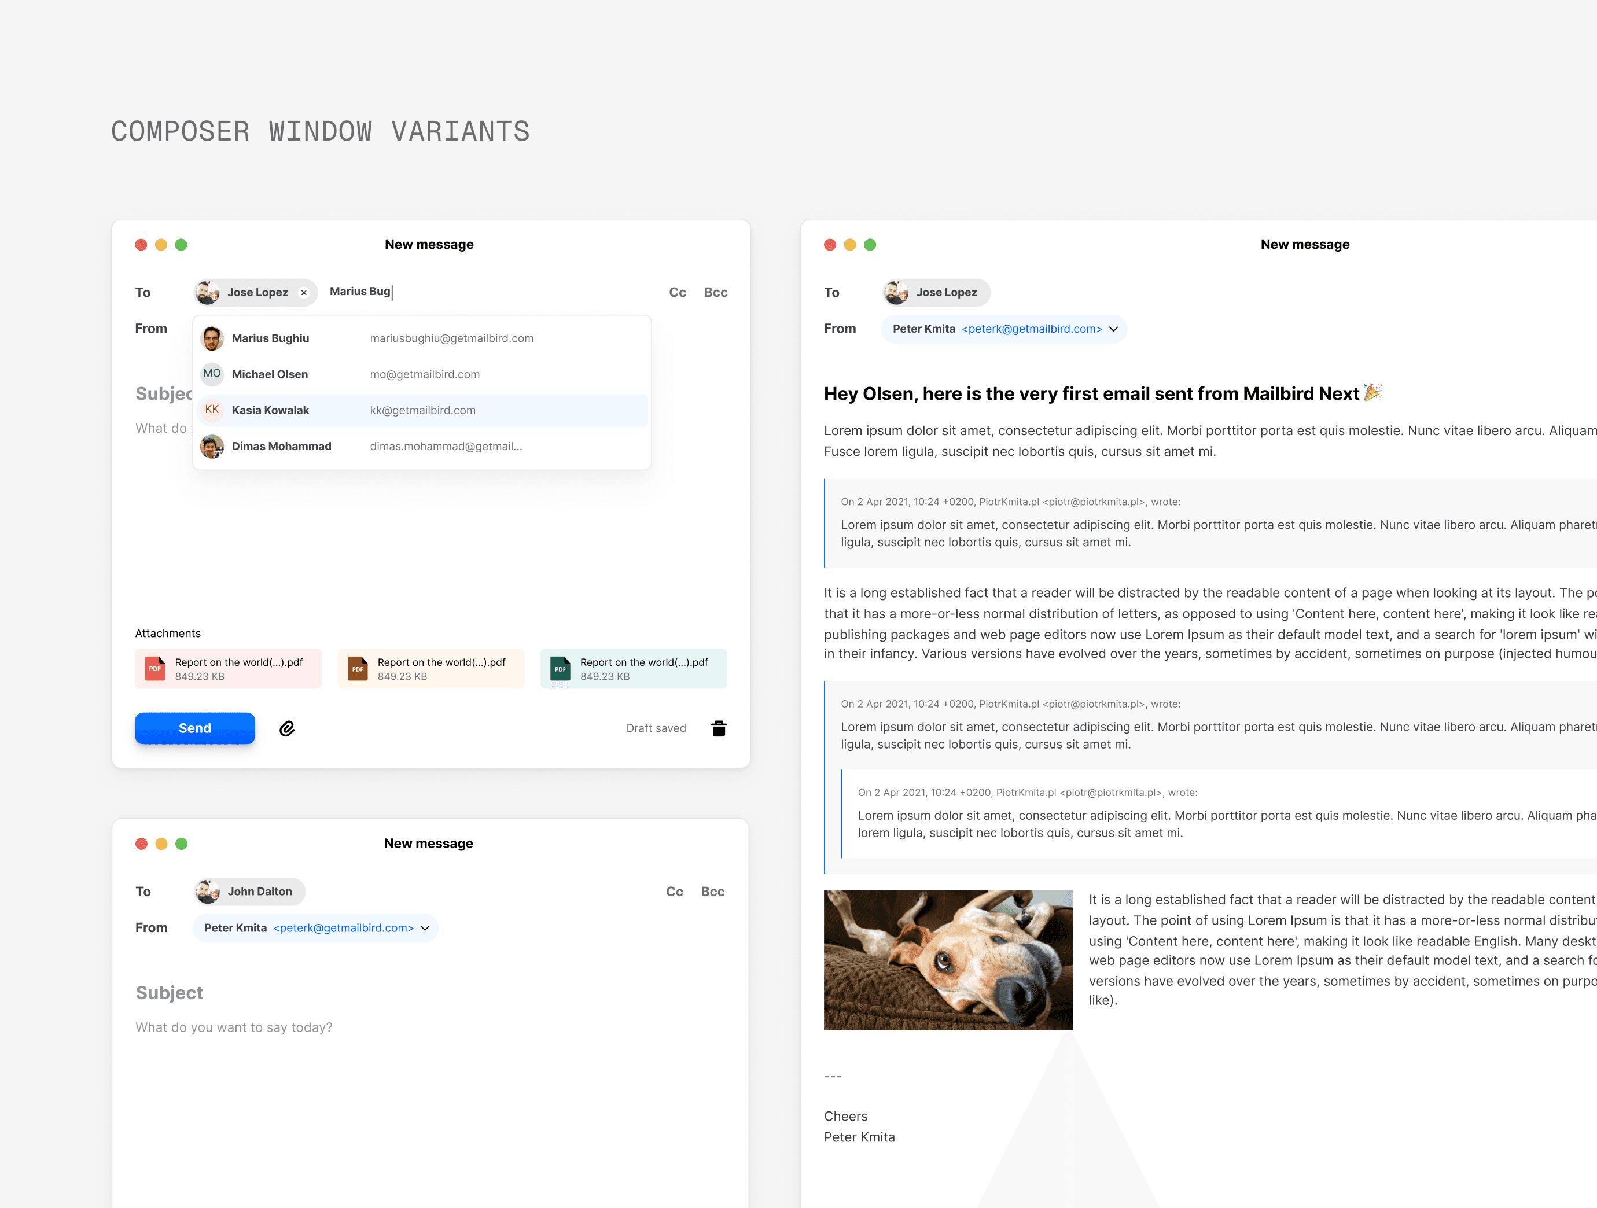Viewport: 1597px width, 1208px height.
Task: Click Dimas Mohammad's avatar in suggestions
Action: [x=212, y=446]
